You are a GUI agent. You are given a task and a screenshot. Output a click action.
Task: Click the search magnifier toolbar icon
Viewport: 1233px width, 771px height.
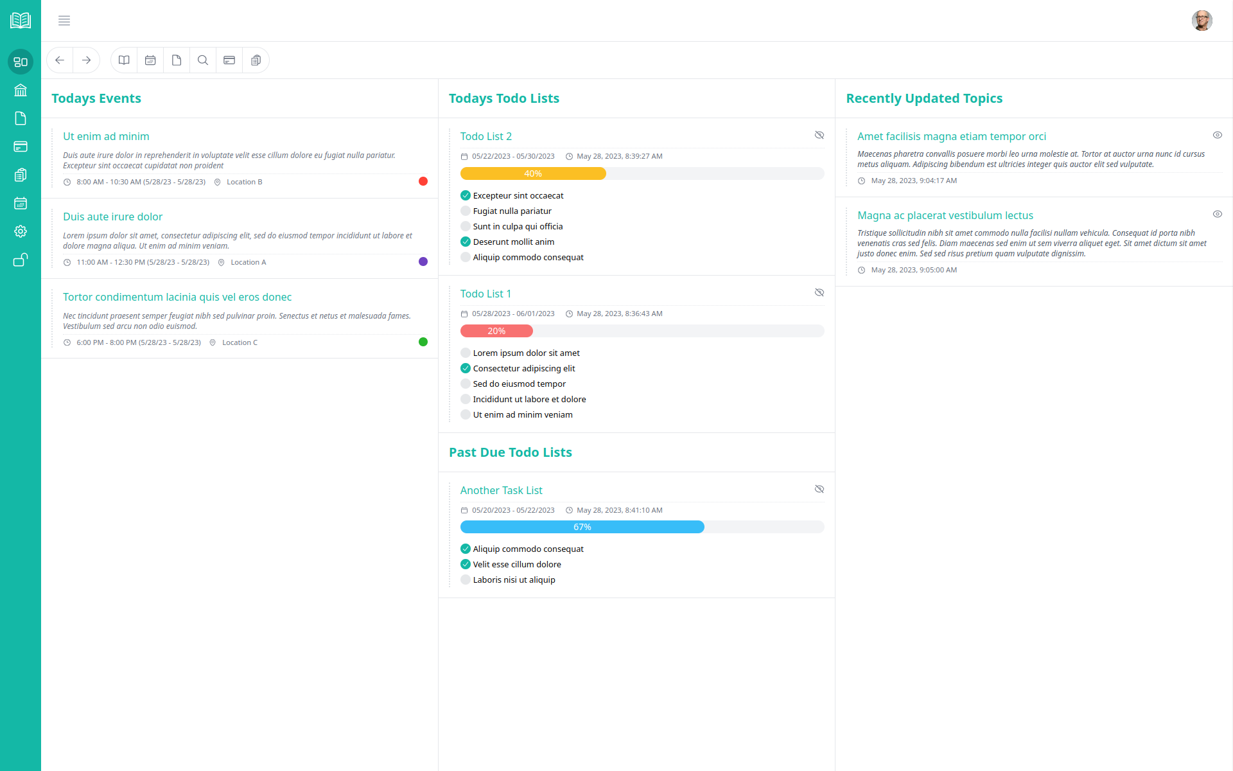(x=203, y=60)
